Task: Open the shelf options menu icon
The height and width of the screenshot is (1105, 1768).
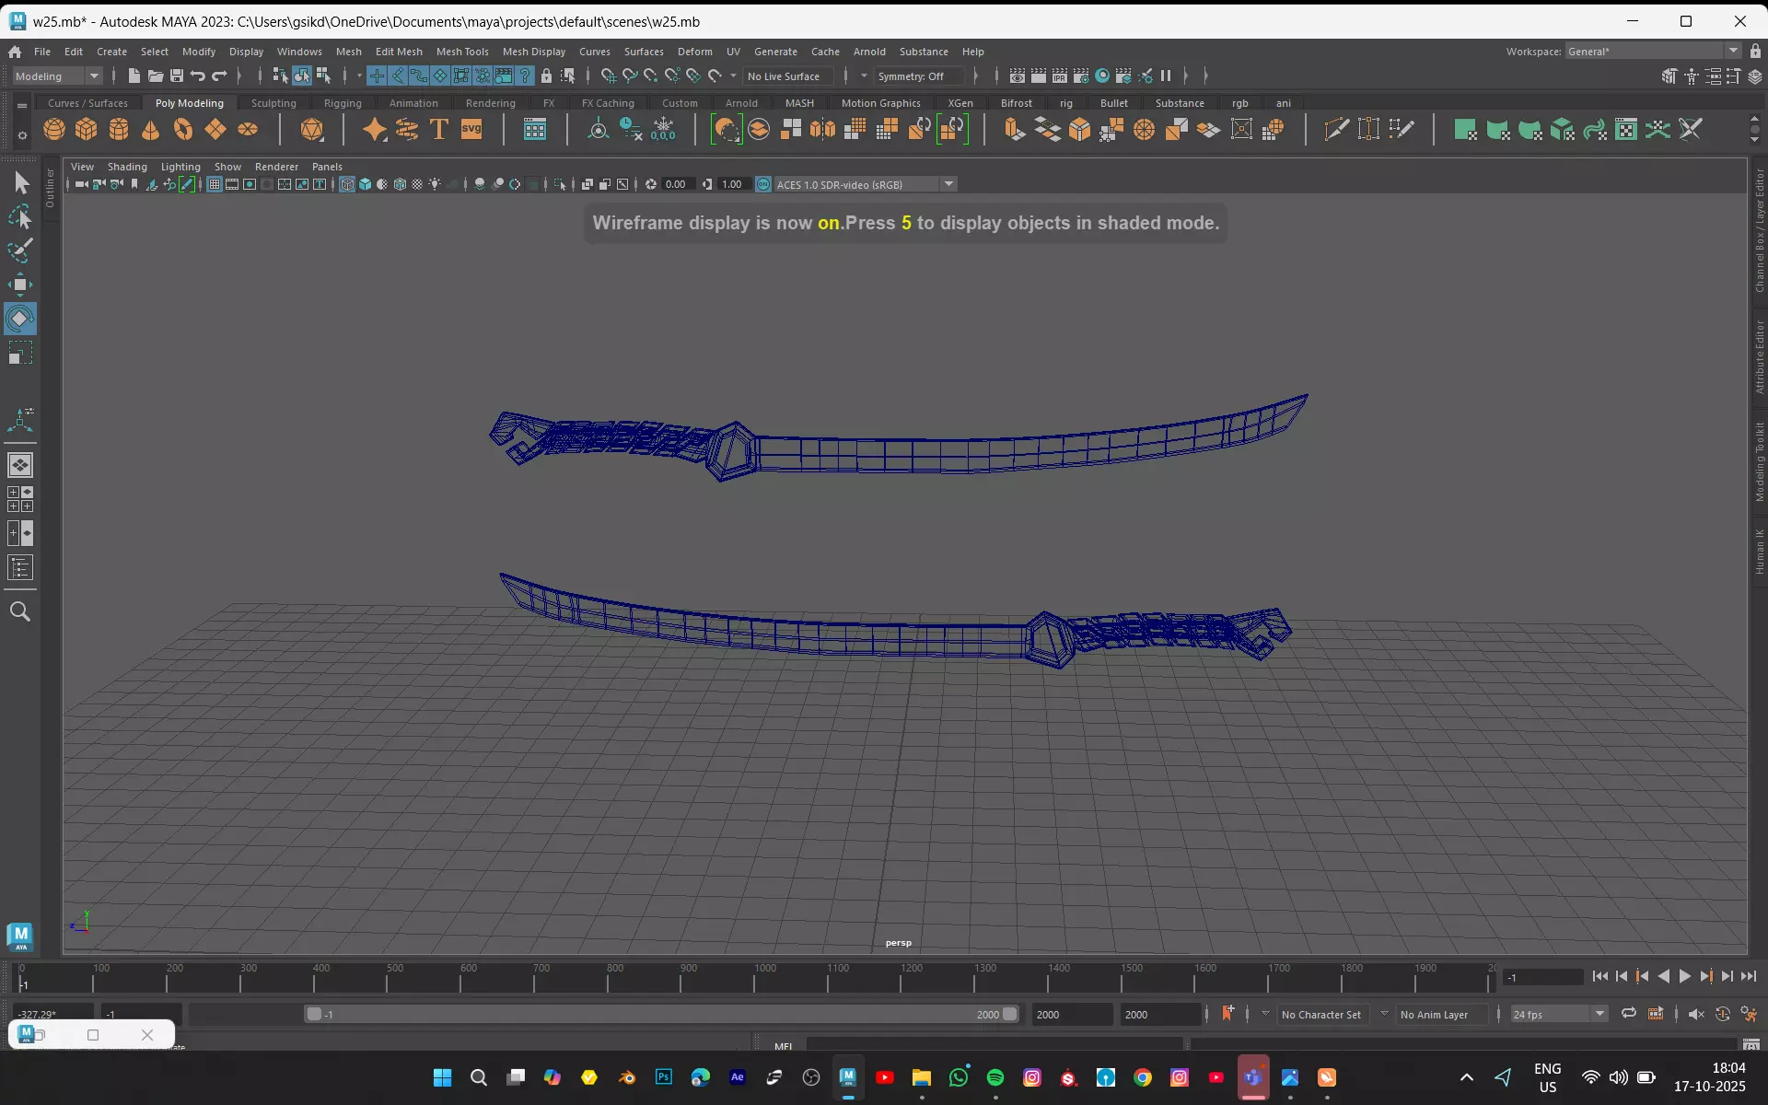Action: tap(22, 135)
